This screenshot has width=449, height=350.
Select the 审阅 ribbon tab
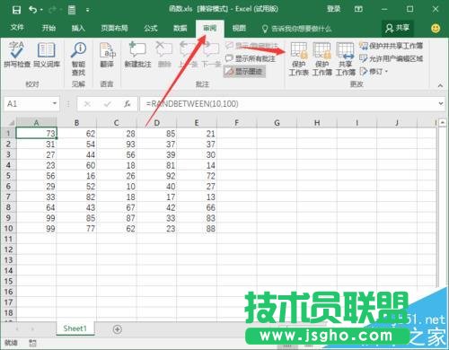(210, 29)
